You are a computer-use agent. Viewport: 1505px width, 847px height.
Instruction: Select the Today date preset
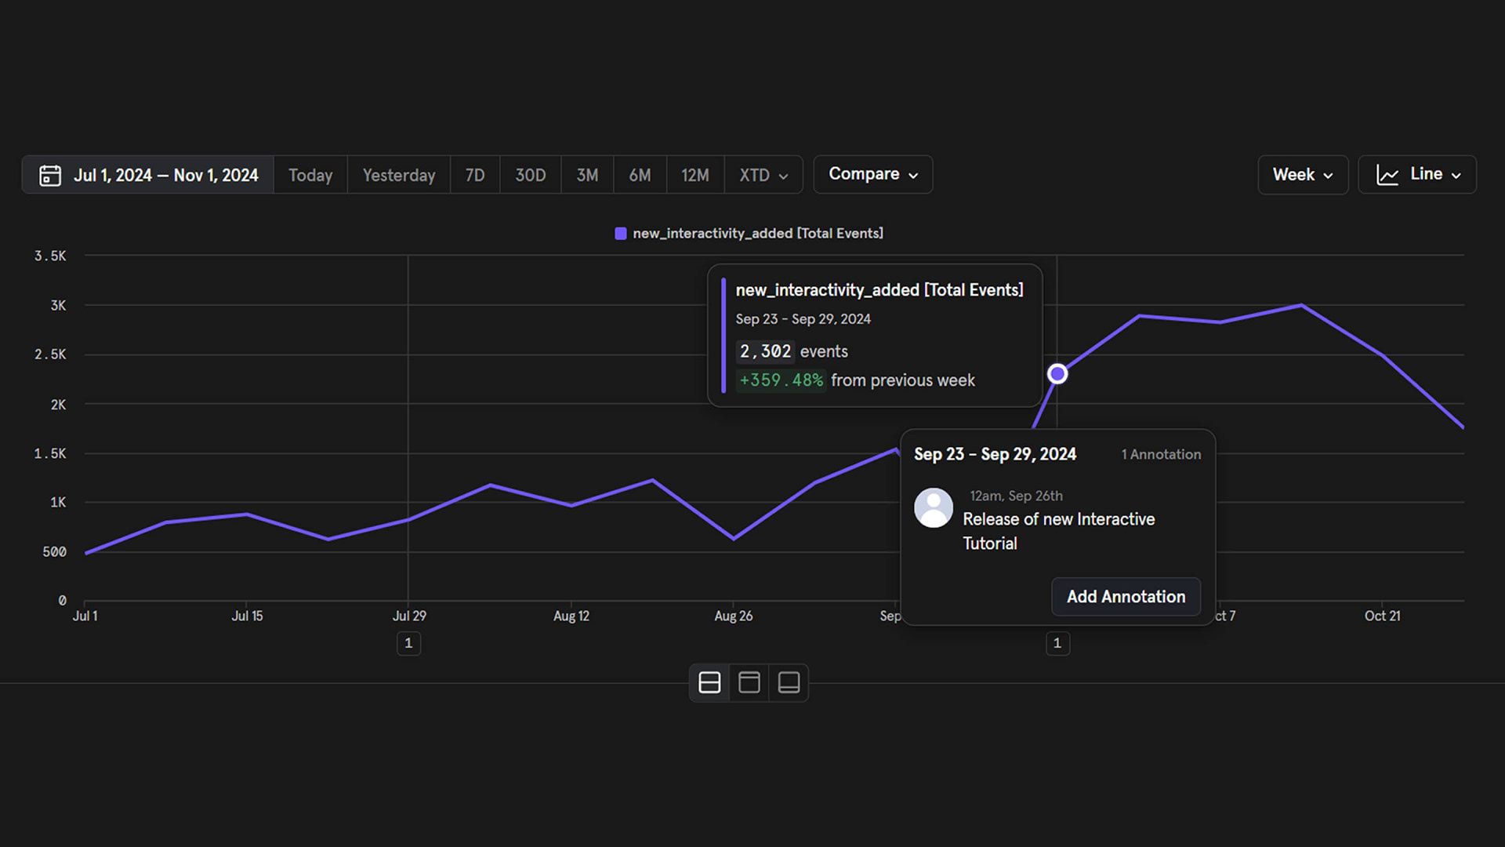pos(310,175)
